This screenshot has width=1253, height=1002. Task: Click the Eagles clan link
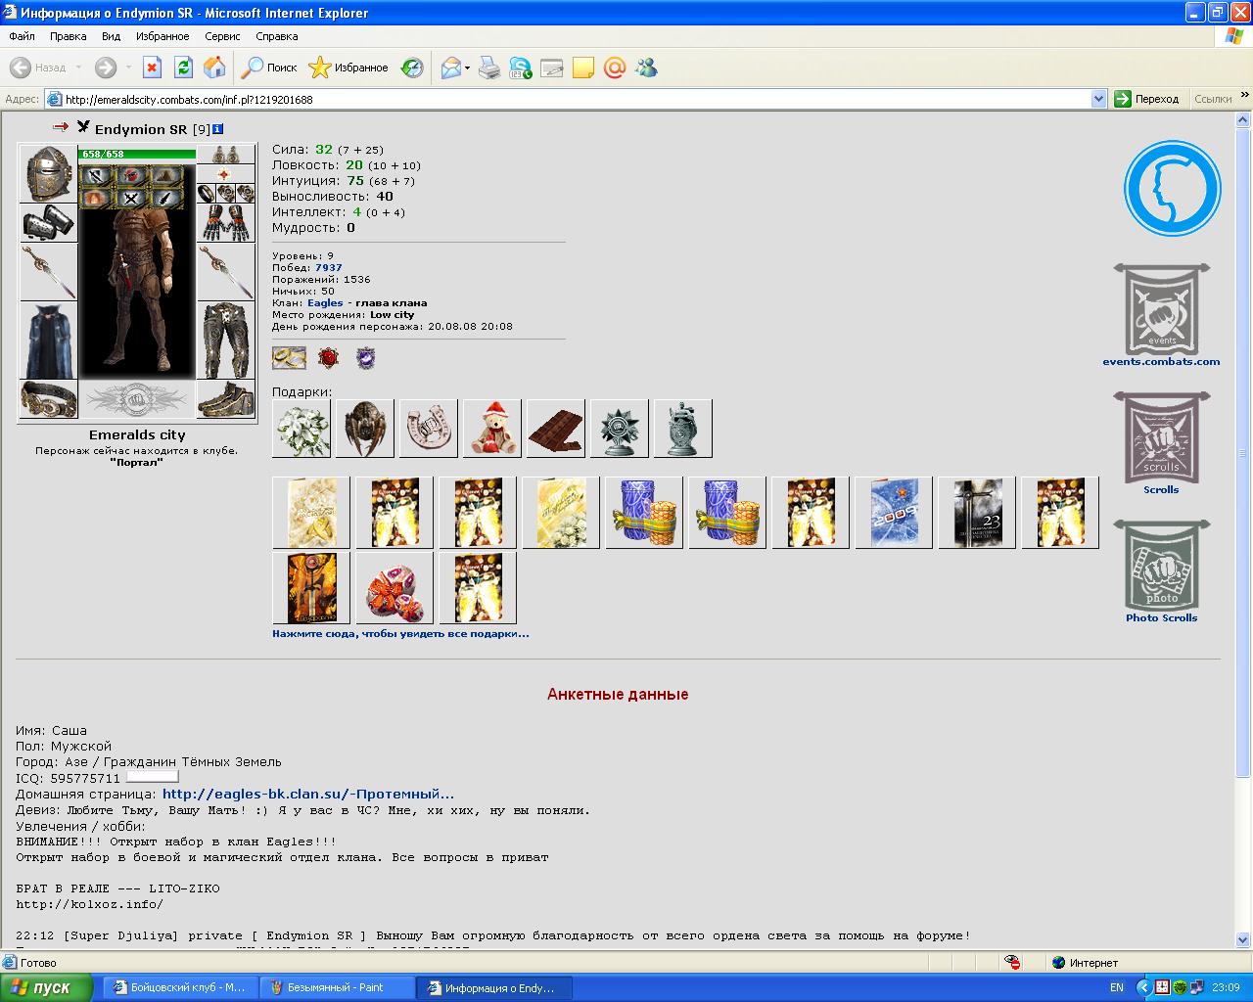[x=325, y=303]
